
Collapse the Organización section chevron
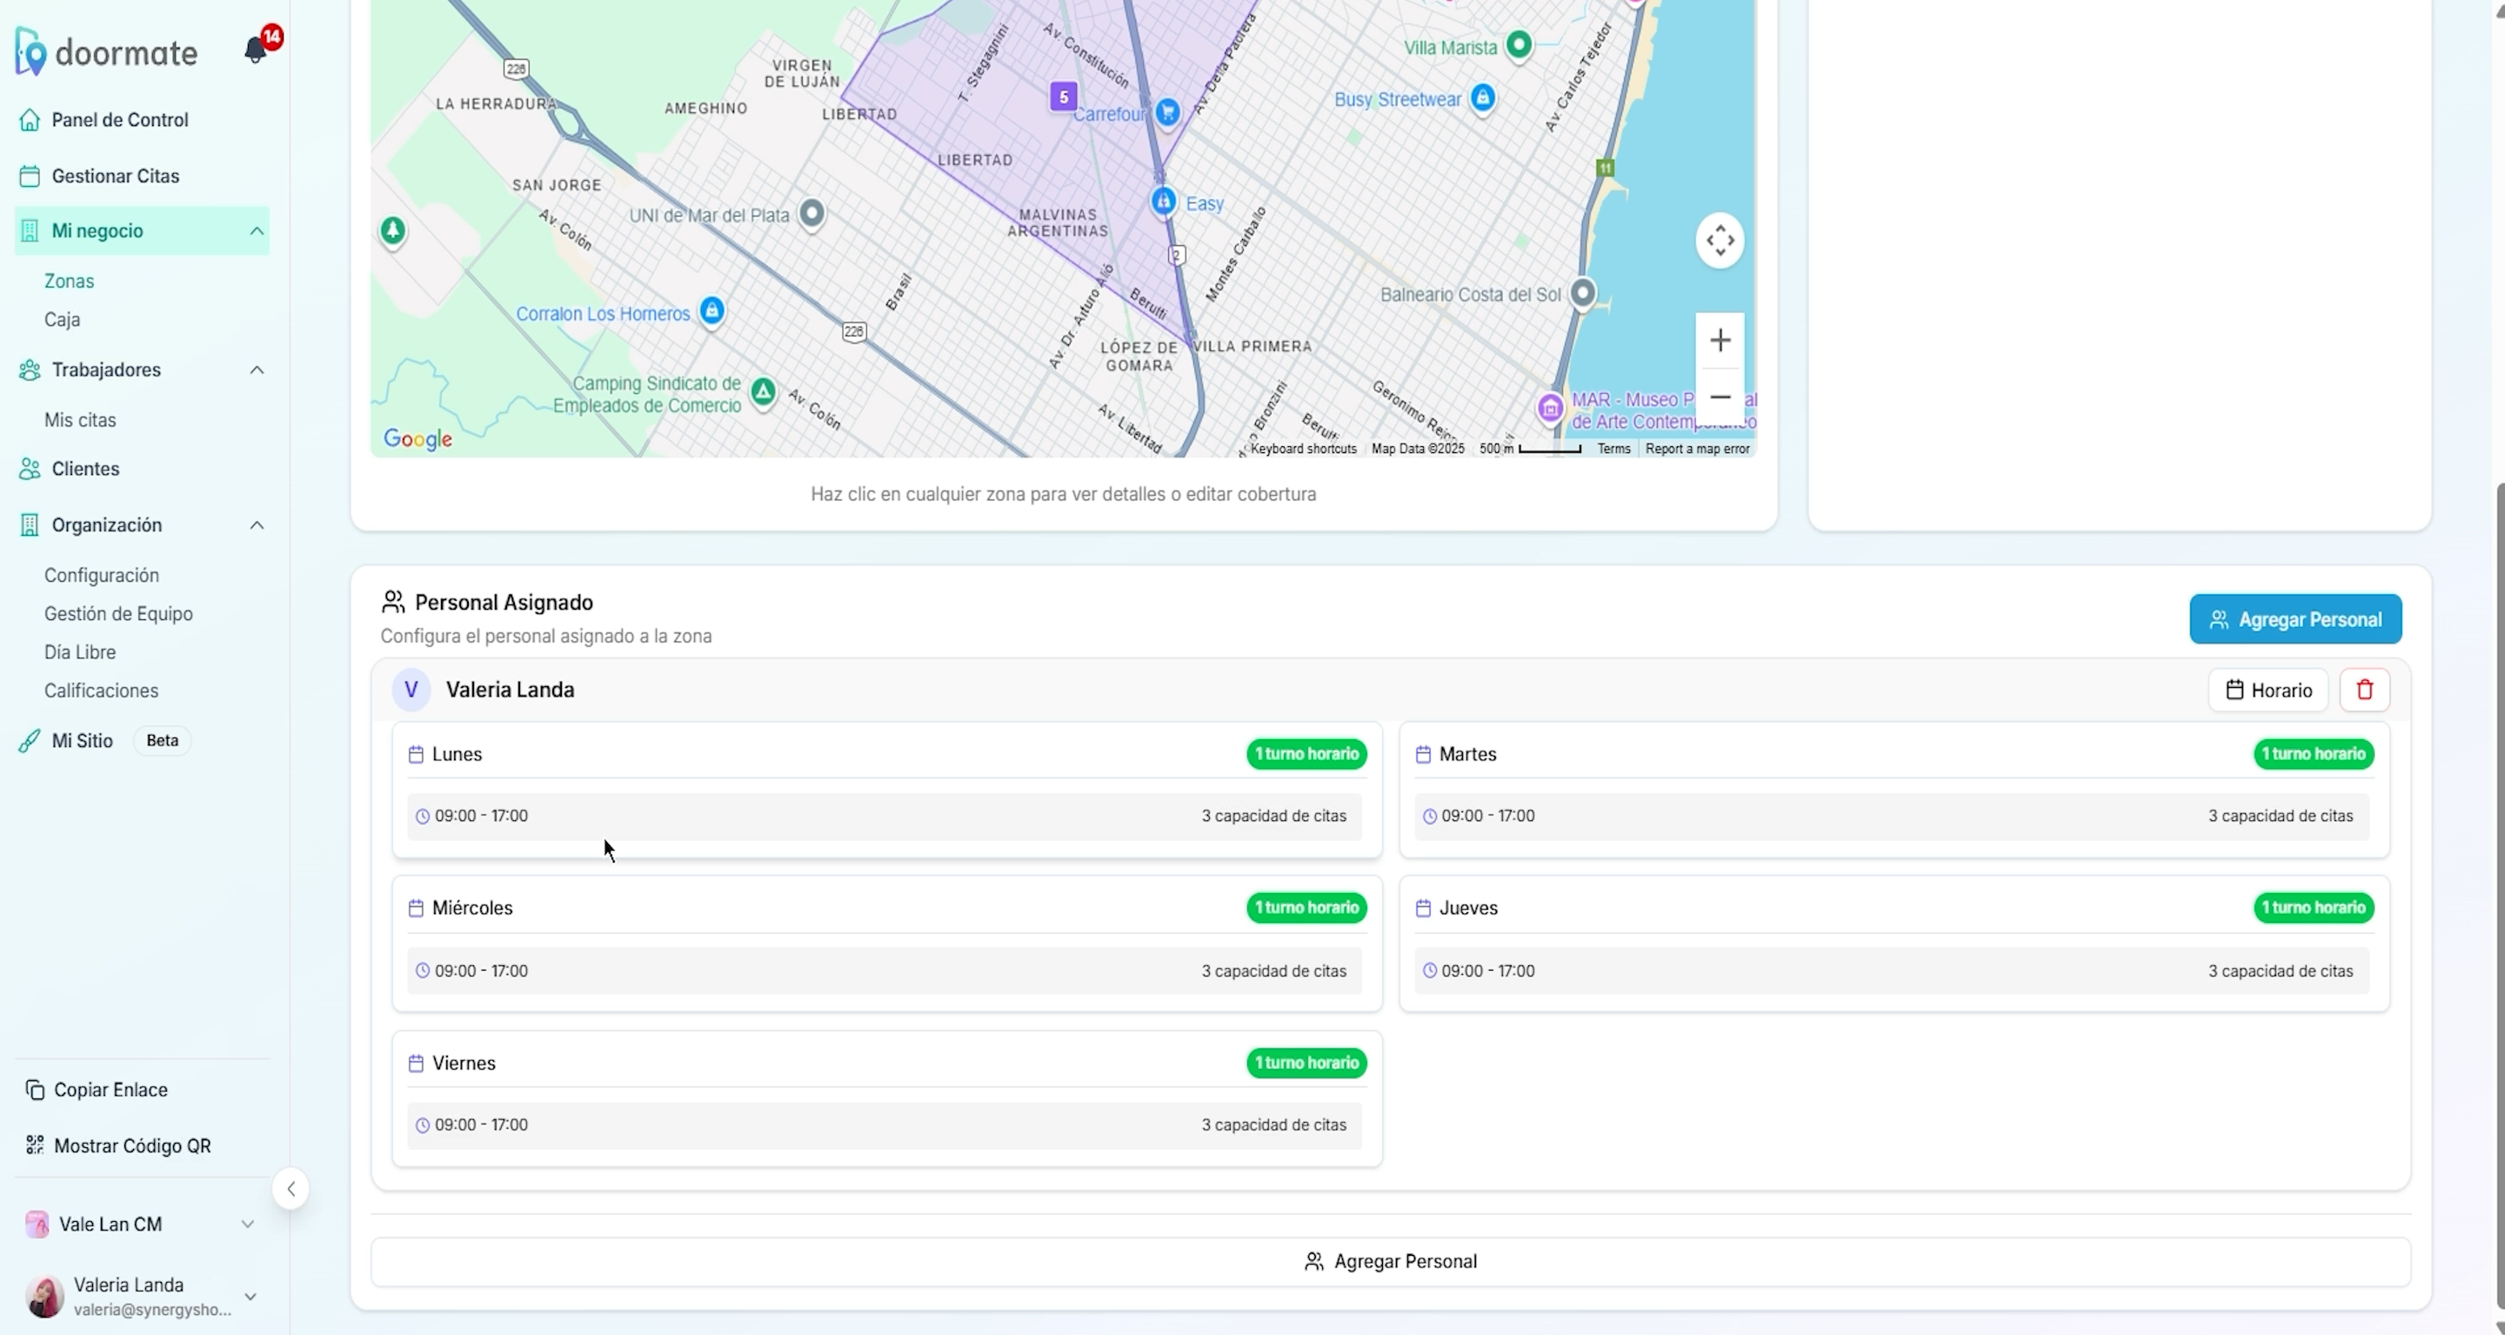257,525
